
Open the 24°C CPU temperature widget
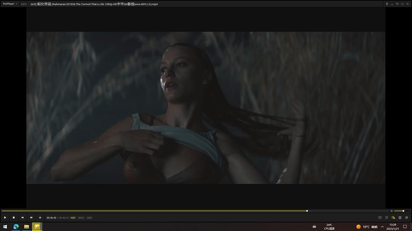[329, 227]
